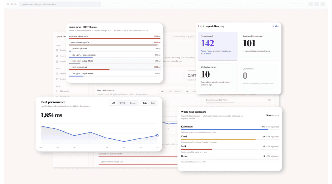Open the Agents found 142 card
The image size is (332, 184).
pos(218,46)
